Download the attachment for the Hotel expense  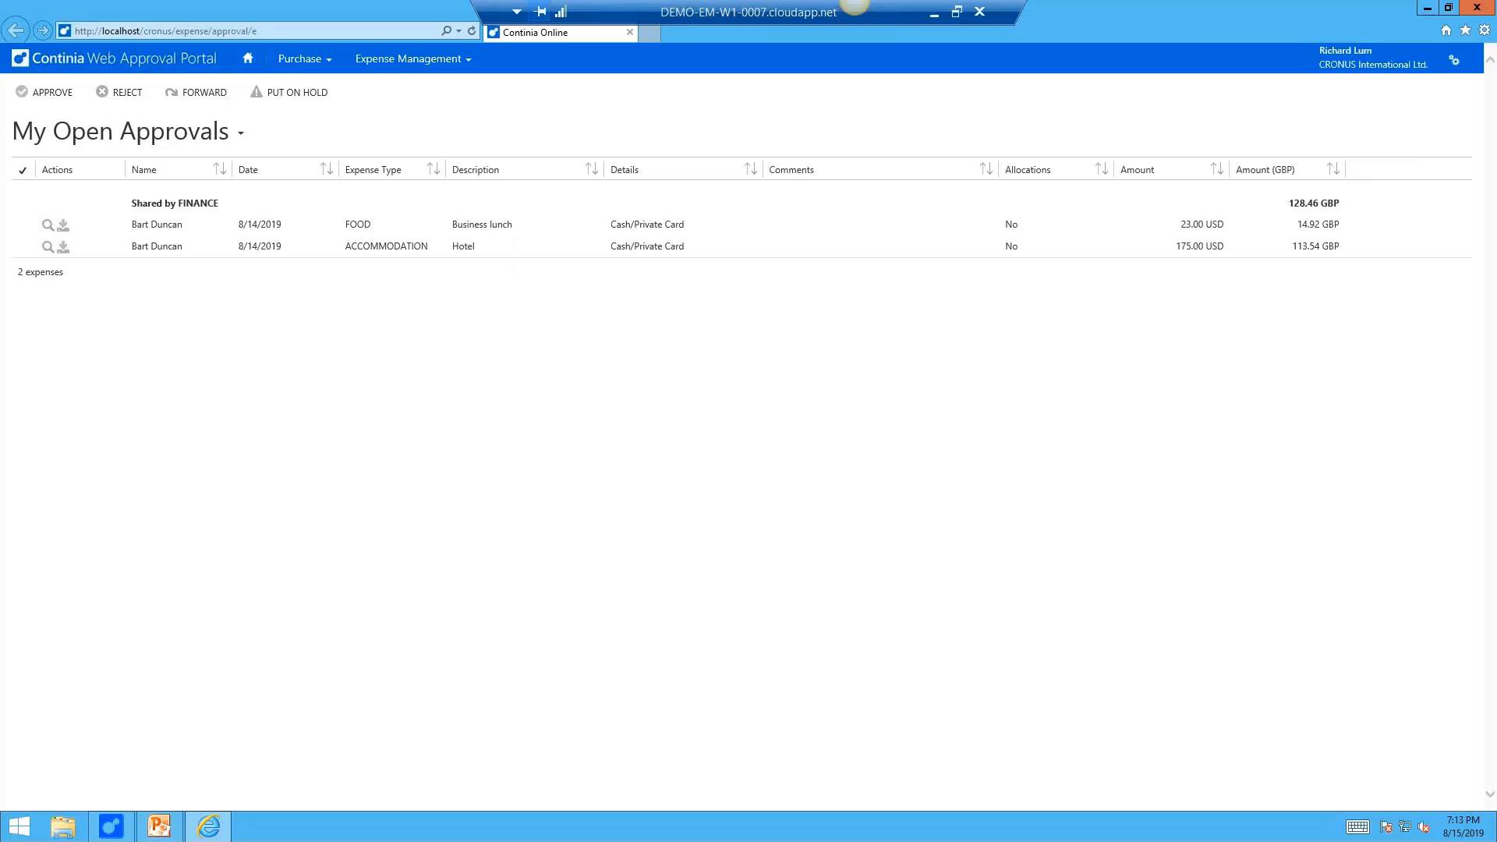point(63,246)
